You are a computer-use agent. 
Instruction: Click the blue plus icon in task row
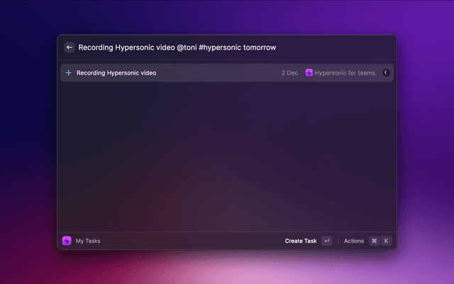(x=68, y=72)
